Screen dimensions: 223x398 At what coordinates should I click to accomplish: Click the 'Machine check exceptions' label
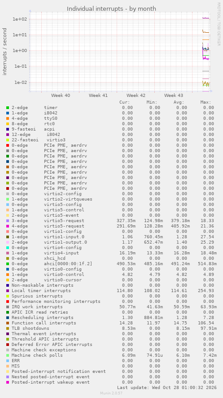pyautogui.click(x=44, y=350)
